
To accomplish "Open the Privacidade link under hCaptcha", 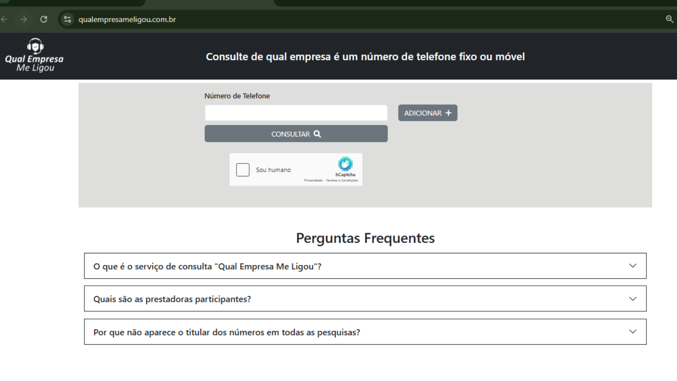I will 313,180.
